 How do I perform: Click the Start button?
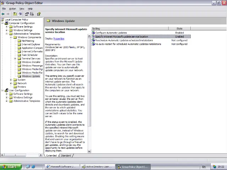11,167
